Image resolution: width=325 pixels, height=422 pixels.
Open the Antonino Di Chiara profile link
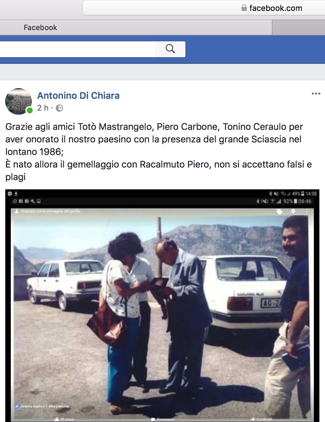pyautogui.click(x=78, y=96)
